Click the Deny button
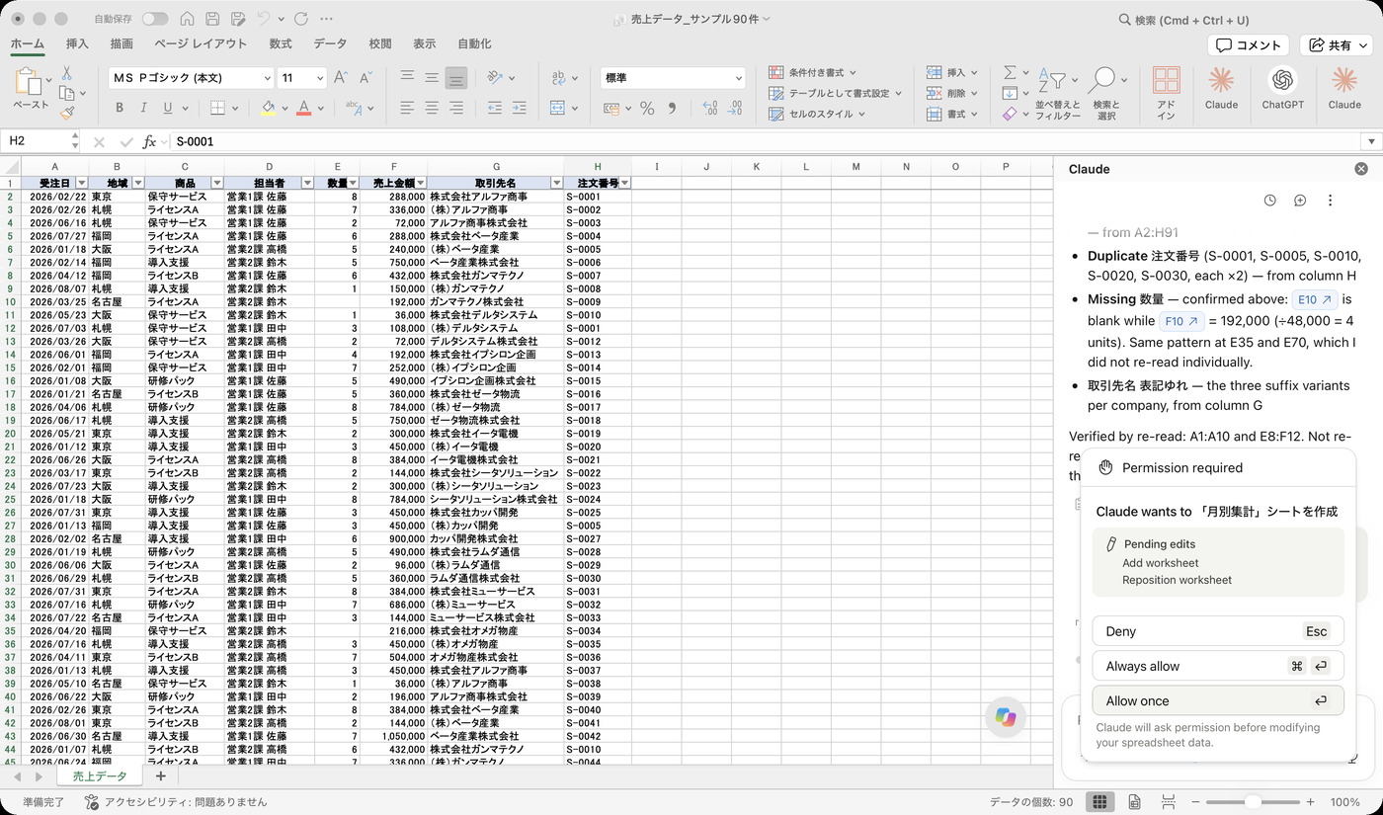Viewport: 1383px width, 815px height. point(1218,631)
